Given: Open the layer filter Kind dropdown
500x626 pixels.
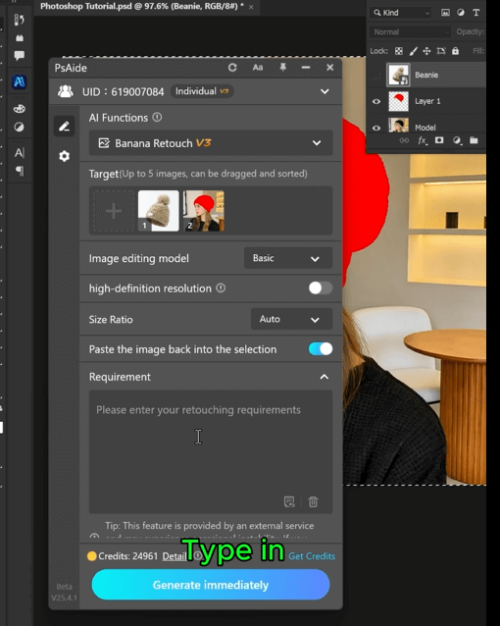Looking at the screenshot, I should tap(401, 13).
